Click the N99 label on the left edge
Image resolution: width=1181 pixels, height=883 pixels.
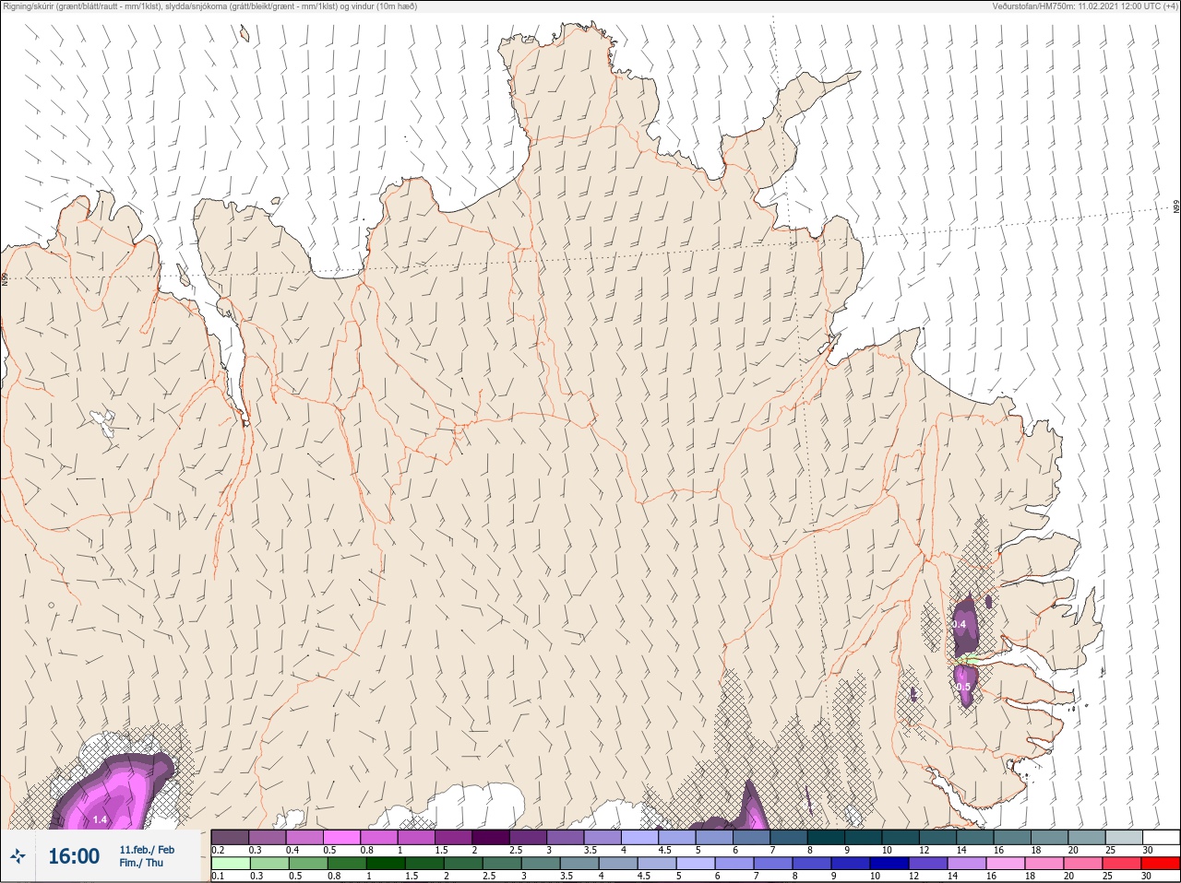[x=5, y=277]
